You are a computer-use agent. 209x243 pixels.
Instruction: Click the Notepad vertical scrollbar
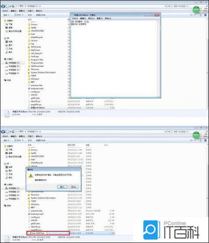(x=158, y=59)
